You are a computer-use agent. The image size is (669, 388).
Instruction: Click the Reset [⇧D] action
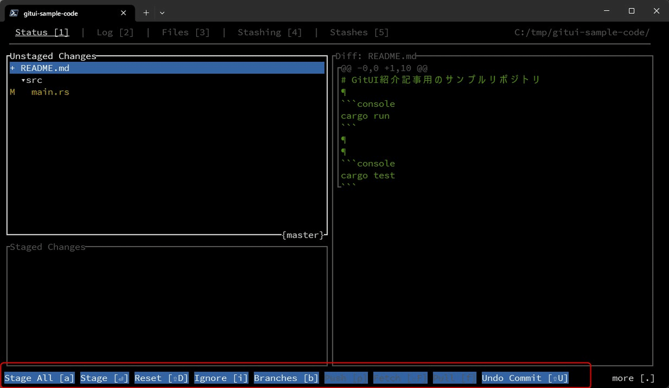tap(161, 378)
